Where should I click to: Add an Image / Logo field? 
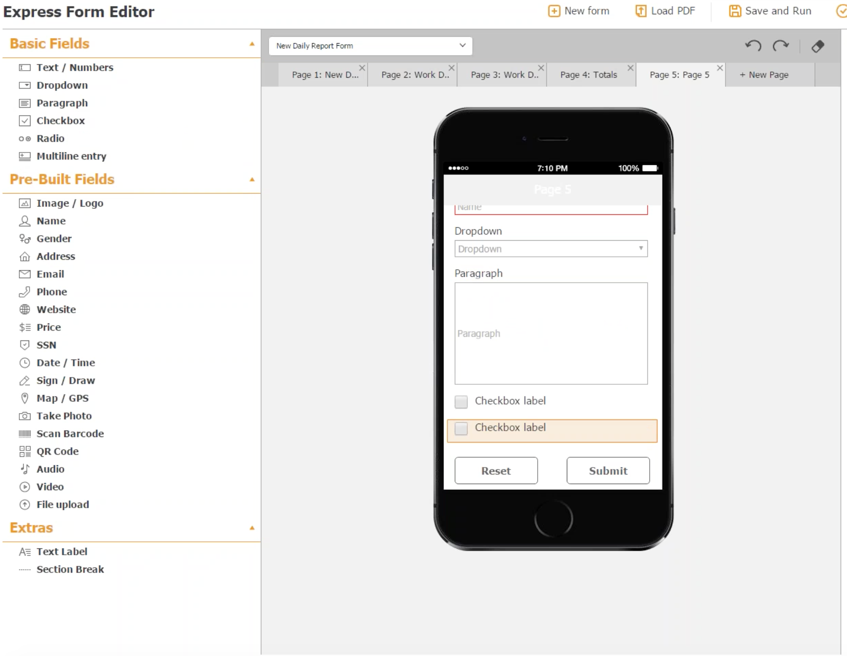click(x=70, y=203)
